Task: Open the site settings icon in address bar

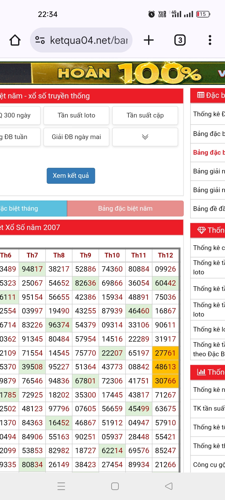Action: (x=40, y=40)
